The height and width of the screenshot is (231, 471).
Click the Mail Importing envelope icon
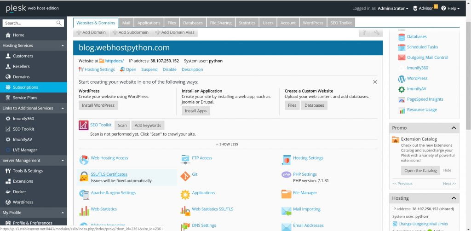[286, 211]
